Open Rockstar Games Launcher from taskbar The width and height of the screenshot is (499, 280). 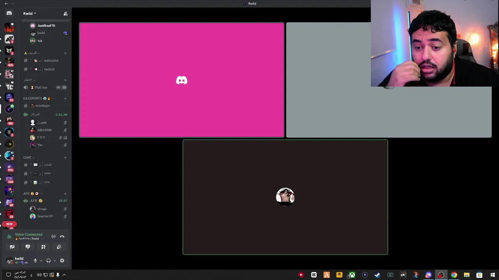click(339, 275)
